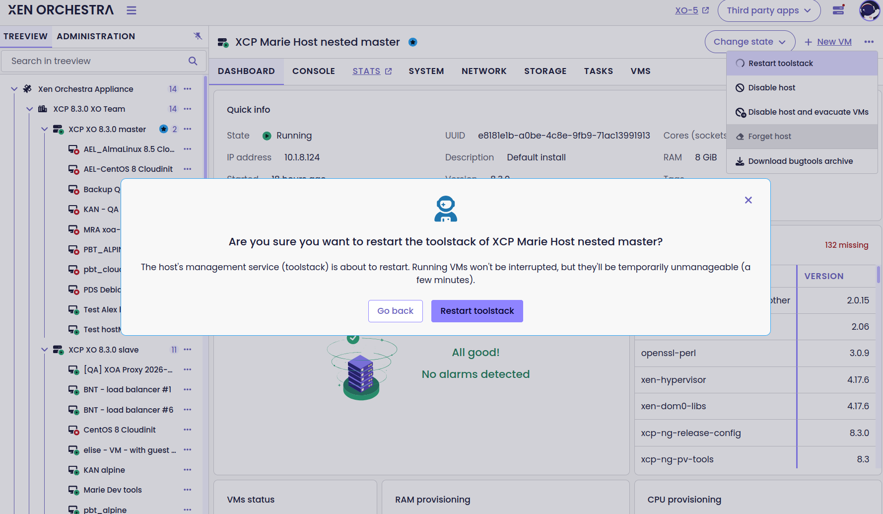This screenshot has height=514, width=883.
Task: Click the New VM link
Action: click(x=828, y=42)
